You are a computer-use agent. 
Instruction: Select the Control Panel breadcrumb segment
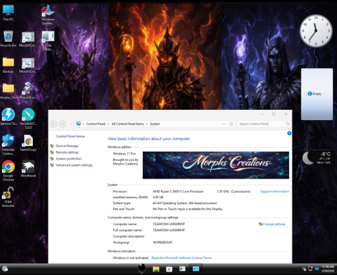(x=96, y=124)
